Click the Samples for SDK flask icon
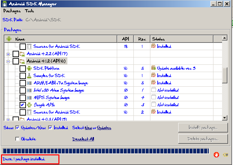This screenshot has width=233, height=165. (29, 76)
